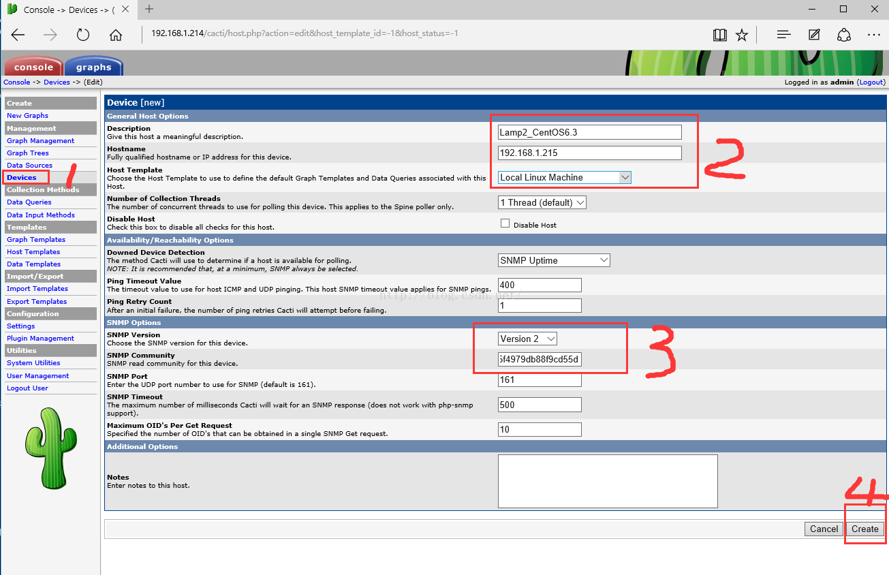The image size is (889, 575).
Task: Click Console link in breadcrumb
Action: click(x=17, y=82)
